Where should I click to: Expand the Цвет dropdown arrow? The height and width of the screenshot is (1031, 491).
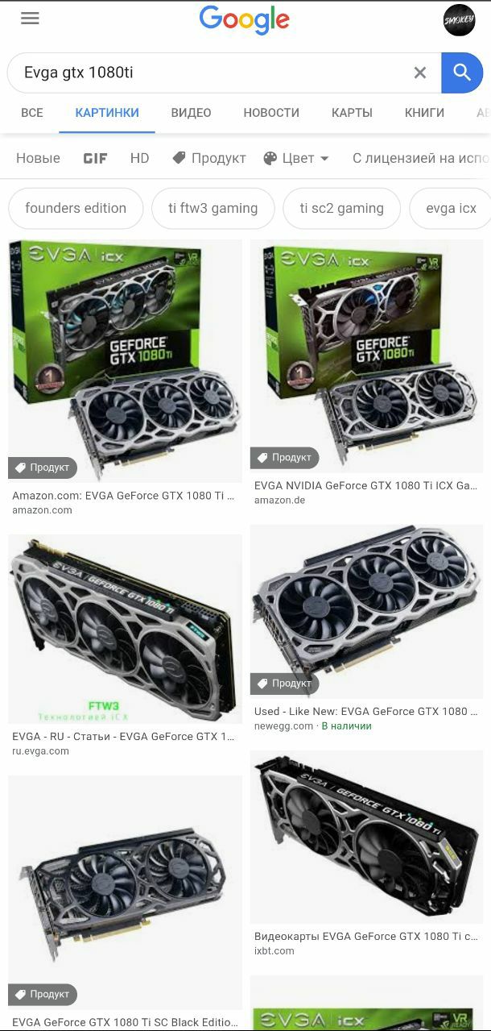click(324, 158)
